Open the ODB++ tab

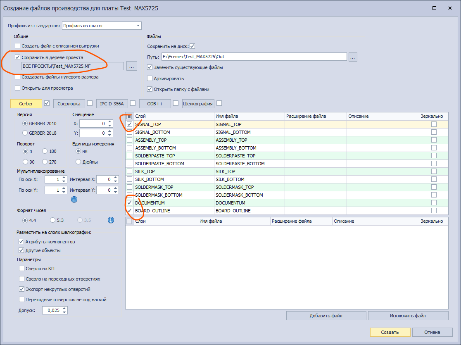[x=155, y=104]
